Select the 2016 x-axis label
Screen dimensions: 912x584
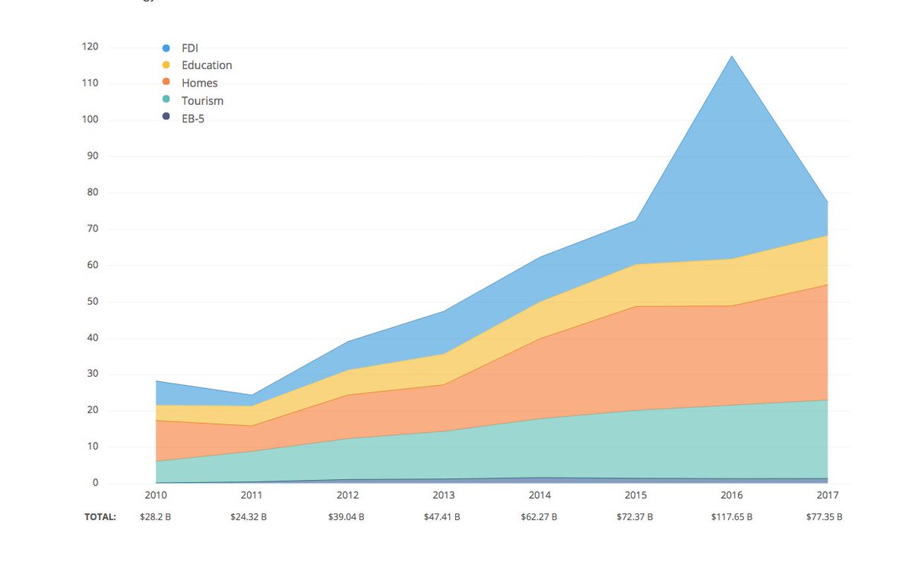point(732,495)
